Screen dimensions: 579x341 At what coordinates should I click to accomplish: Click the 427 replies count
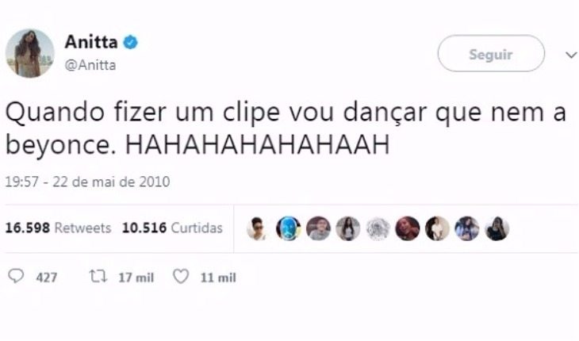click(47, 278)
